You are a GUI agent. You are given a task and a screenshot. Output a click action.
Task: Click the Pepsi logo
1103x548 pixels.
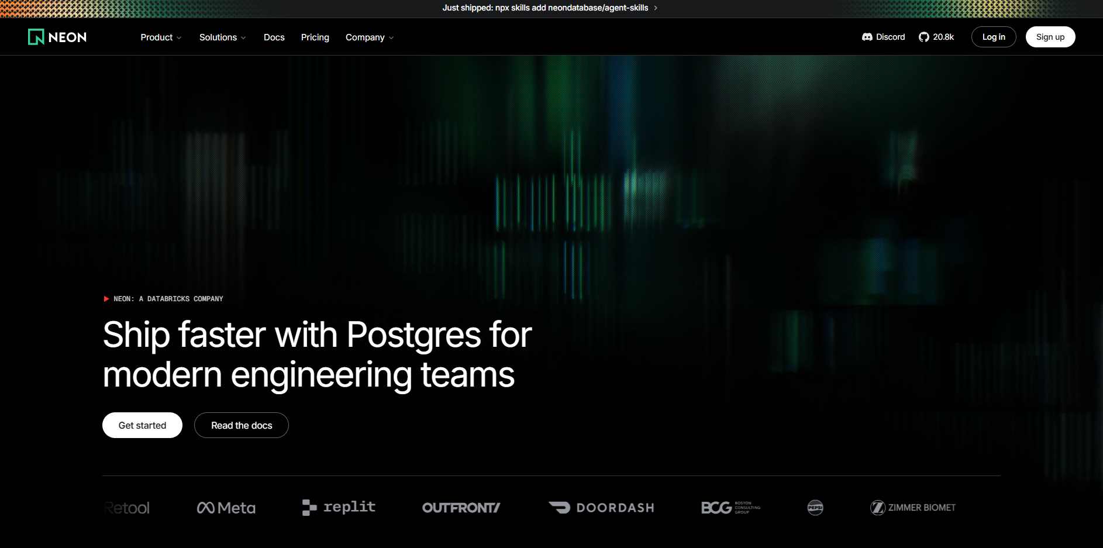pyautogui.click(x=815, y=508)
